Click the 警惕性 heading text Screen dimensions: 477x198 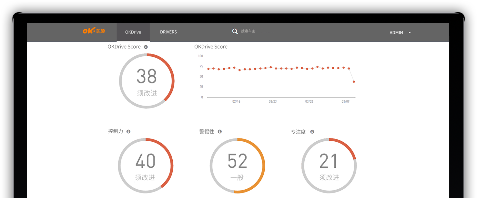[207, 132]
